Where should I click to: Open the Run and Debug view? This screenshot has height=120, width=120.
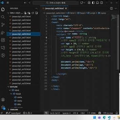(x=3, y=32)
